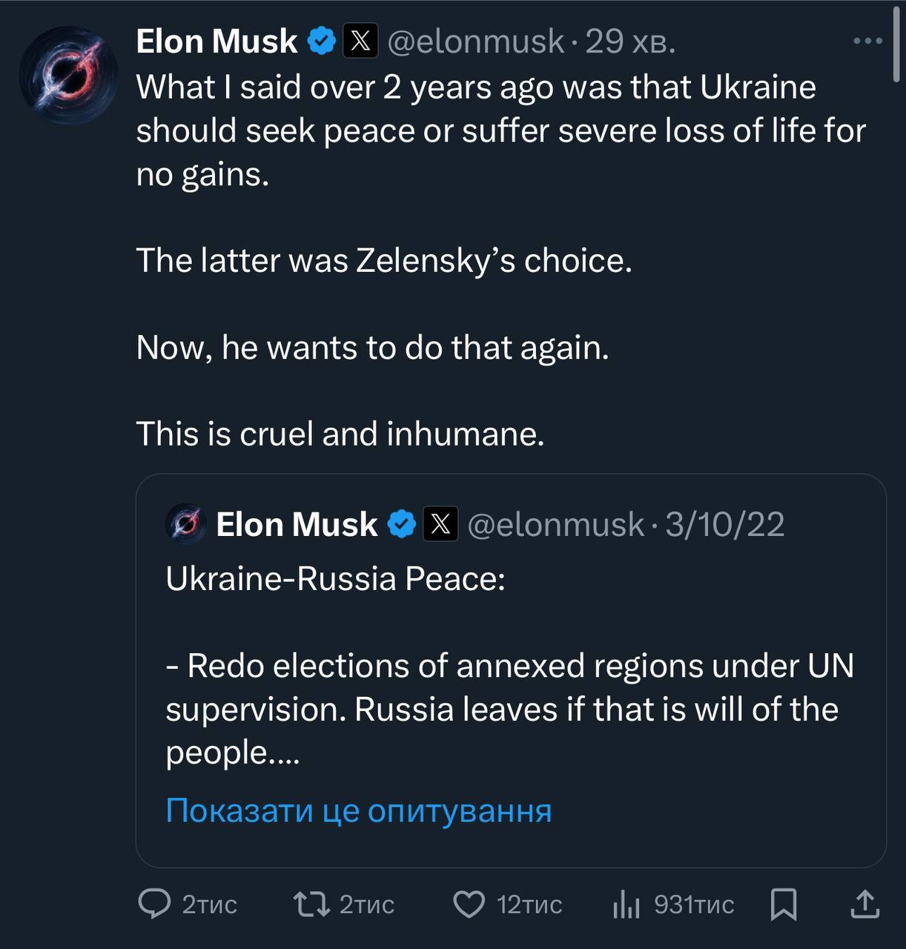
Task: Click the Elon Musk name in quoted post
Action: 297,524
